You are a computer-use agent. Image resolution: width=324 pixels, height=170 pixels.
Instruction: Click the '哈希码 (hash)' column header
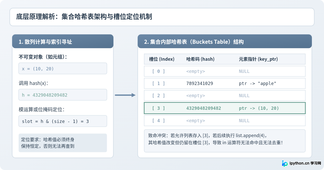(200, 59)
